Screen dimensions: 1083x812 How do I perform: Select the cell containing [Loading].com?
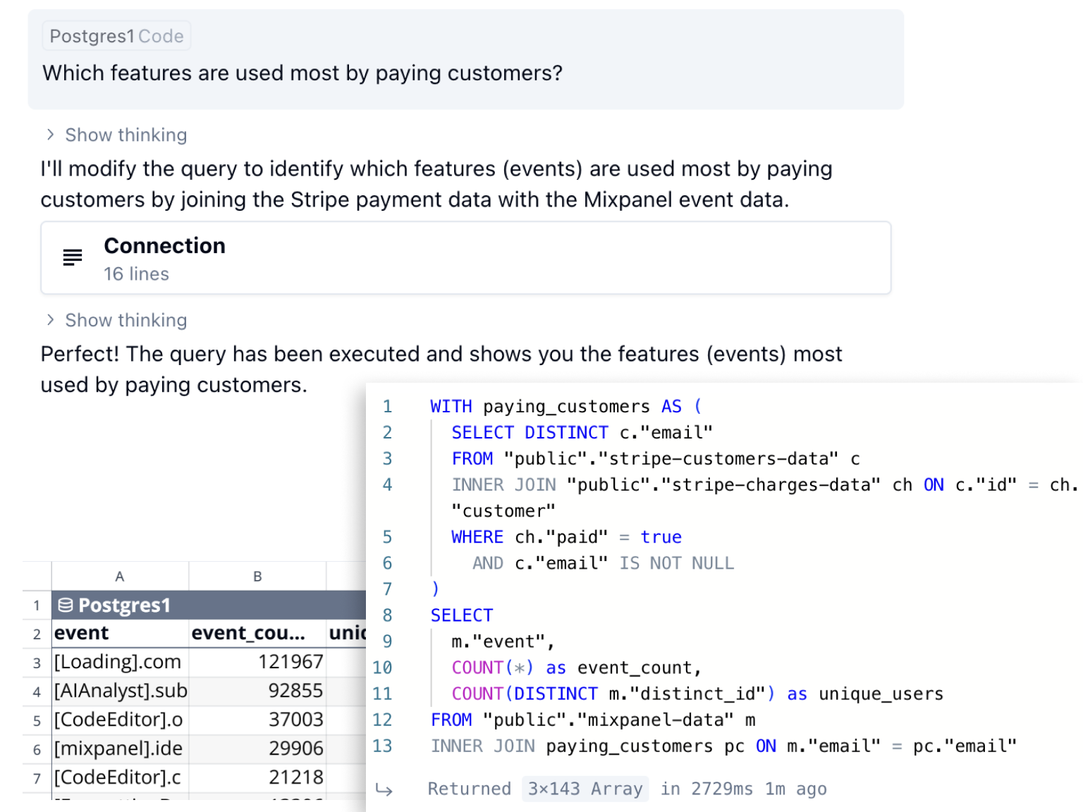(x=118, y=662)
